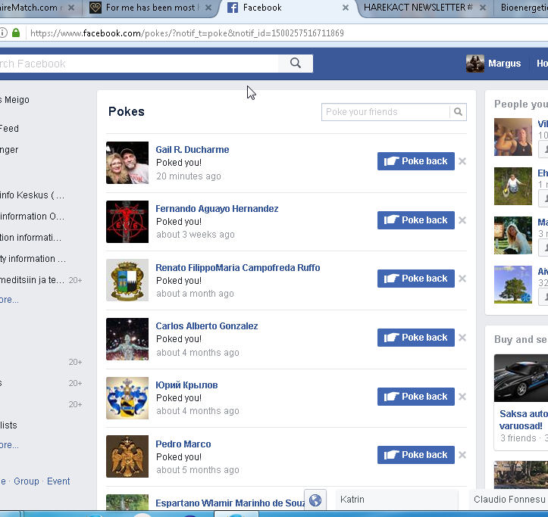Open the Event link in sidebar footer
The image size is (548, 517).
pyautogui.click(x=58, y=481)
